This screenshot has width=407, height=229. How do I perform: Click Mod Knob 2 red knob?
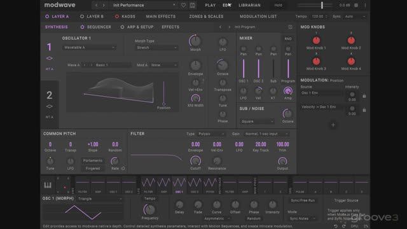(351, 41)
